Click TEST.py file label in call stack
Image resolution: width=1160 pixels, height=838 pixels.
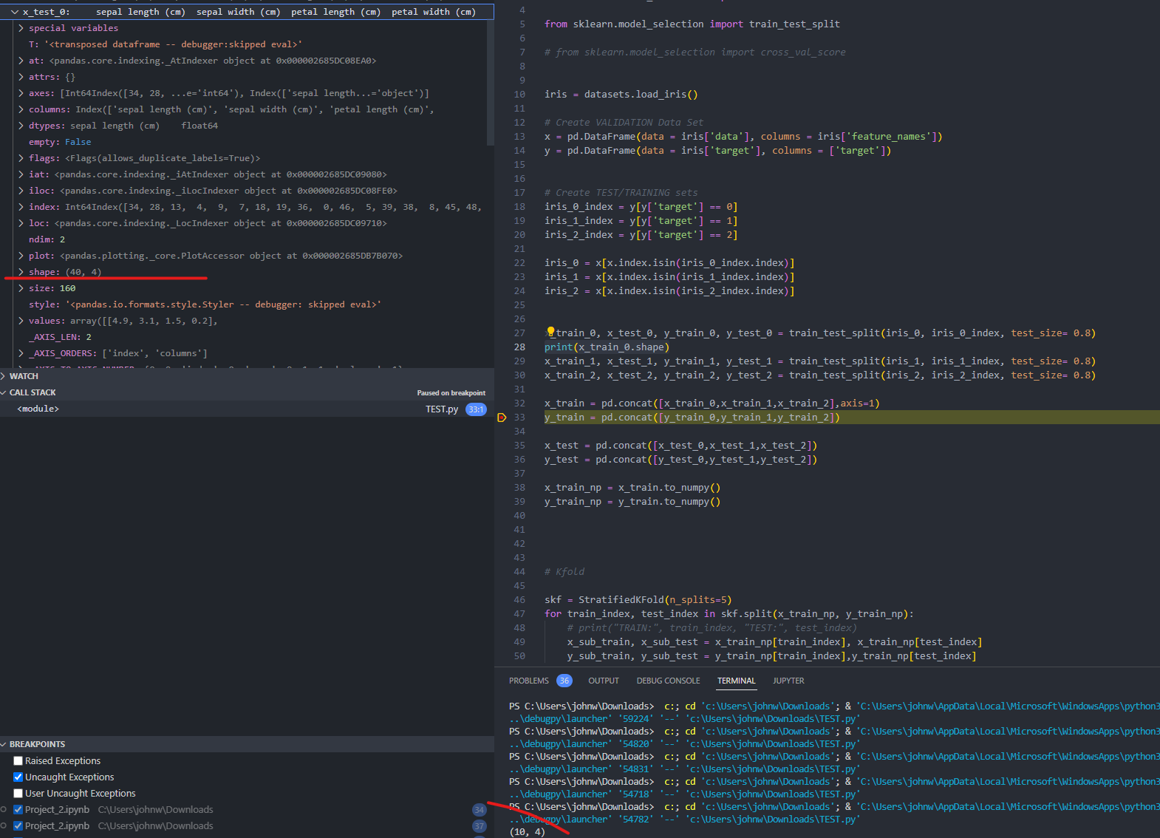442,409
